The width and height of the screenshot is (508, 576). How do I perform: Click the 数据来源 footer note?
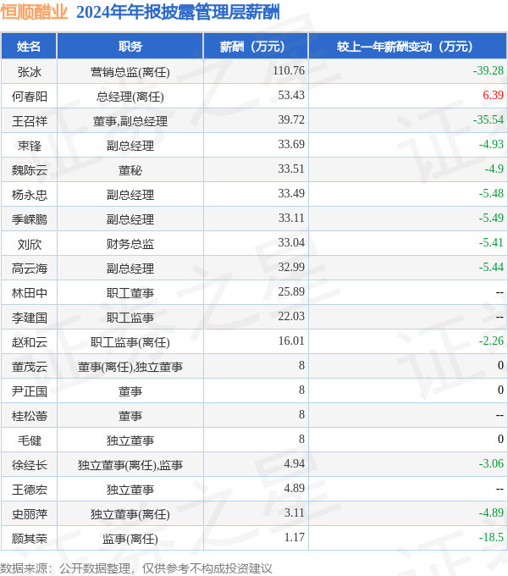coord(136,568)
